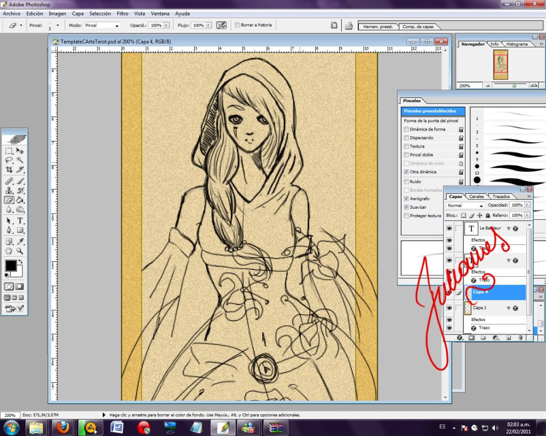Screen dimensions: 546x436
Task: Hide the Capa 1 layer
Action: coord(449,308)
